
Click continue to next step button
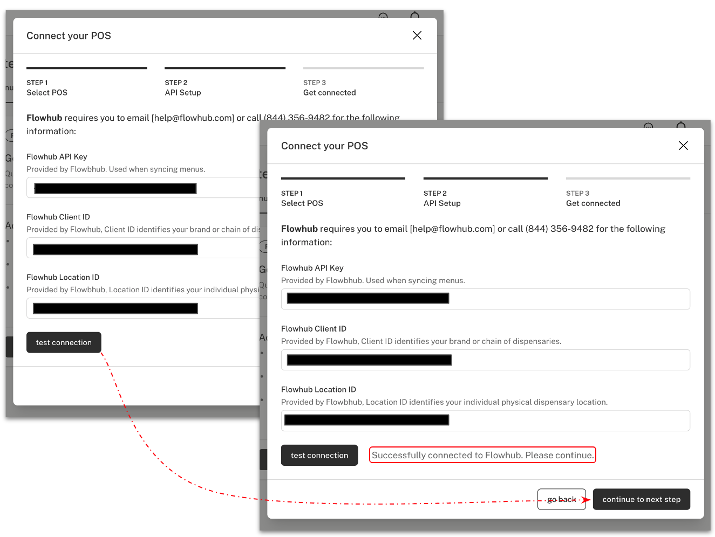pyautogui.click(x=642, y=499)
